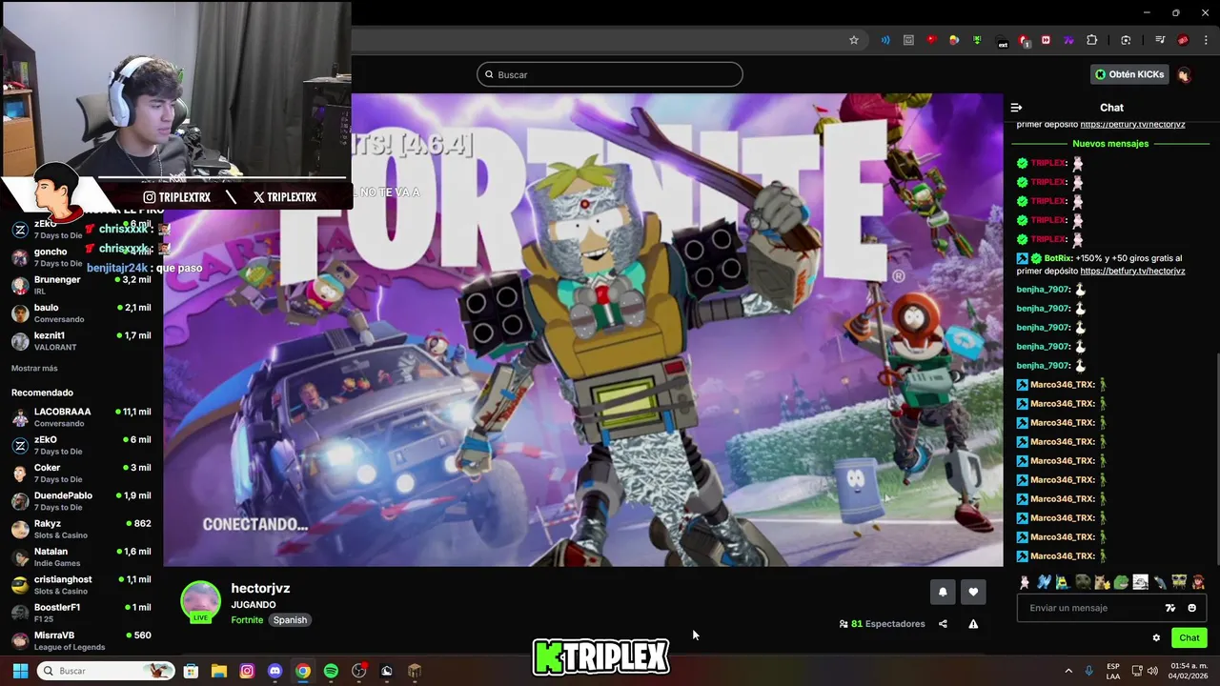Follow hectorjvz with the heart button
The image size is (1220, 686).
973,592
